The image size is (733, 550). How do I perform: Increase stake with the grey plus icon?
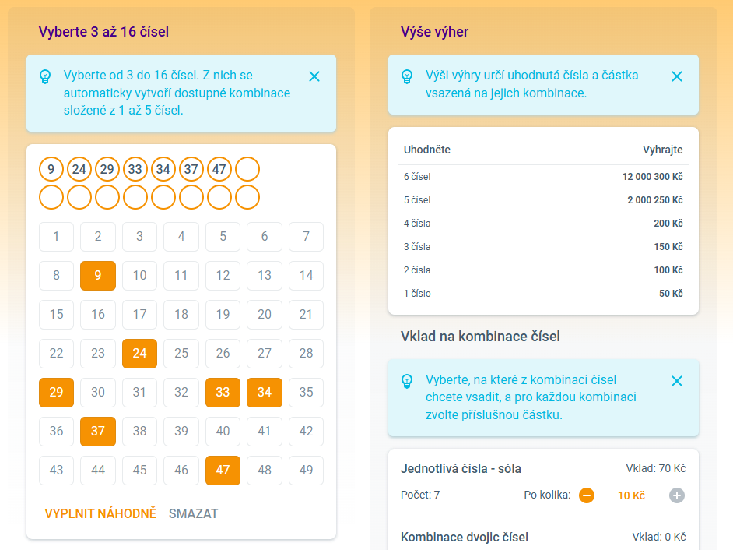[677, 495]
